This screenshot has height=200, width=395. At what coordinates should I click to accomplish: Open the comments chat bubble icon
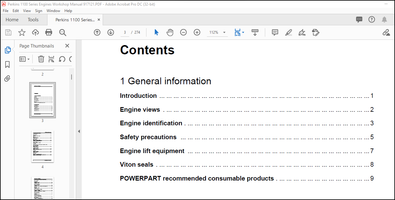coord(359,19)
